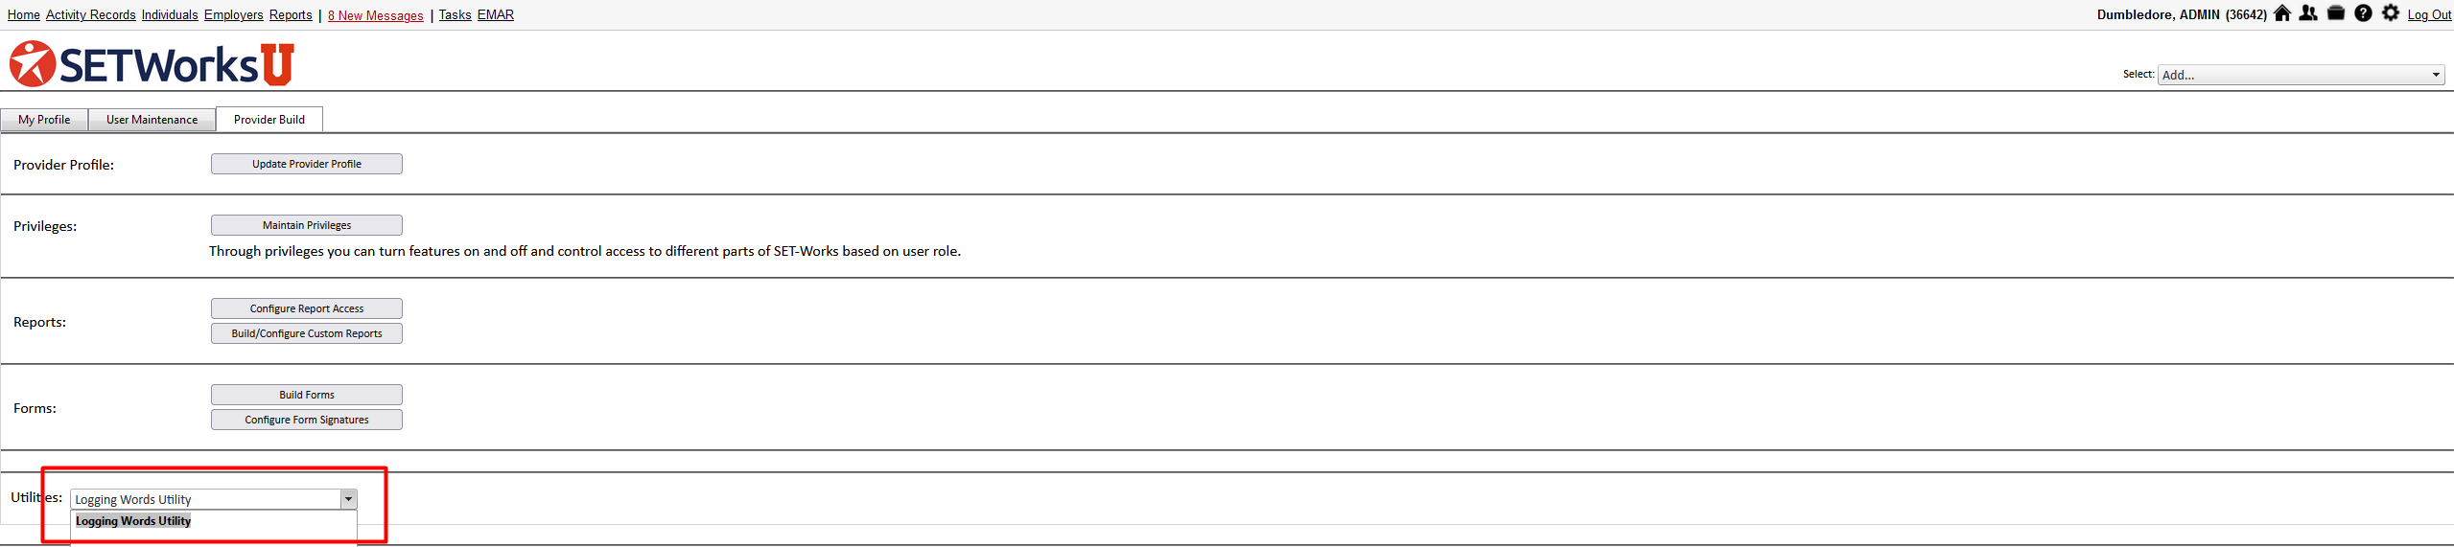Image resolution: width=2454 pixels, height=547 pixels.
Task: Click the SETWorksU logo
Action: [x=152, y=64]
